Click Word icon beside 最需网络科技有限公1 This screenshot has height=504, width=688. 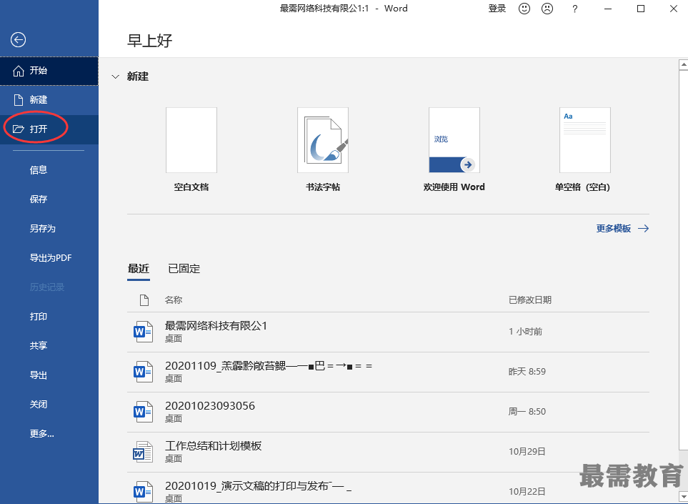(143, 332)
